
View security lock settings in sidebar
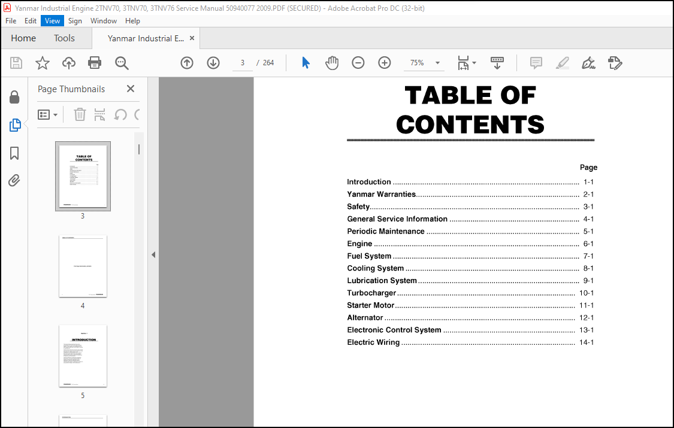[x=14, y=98]
